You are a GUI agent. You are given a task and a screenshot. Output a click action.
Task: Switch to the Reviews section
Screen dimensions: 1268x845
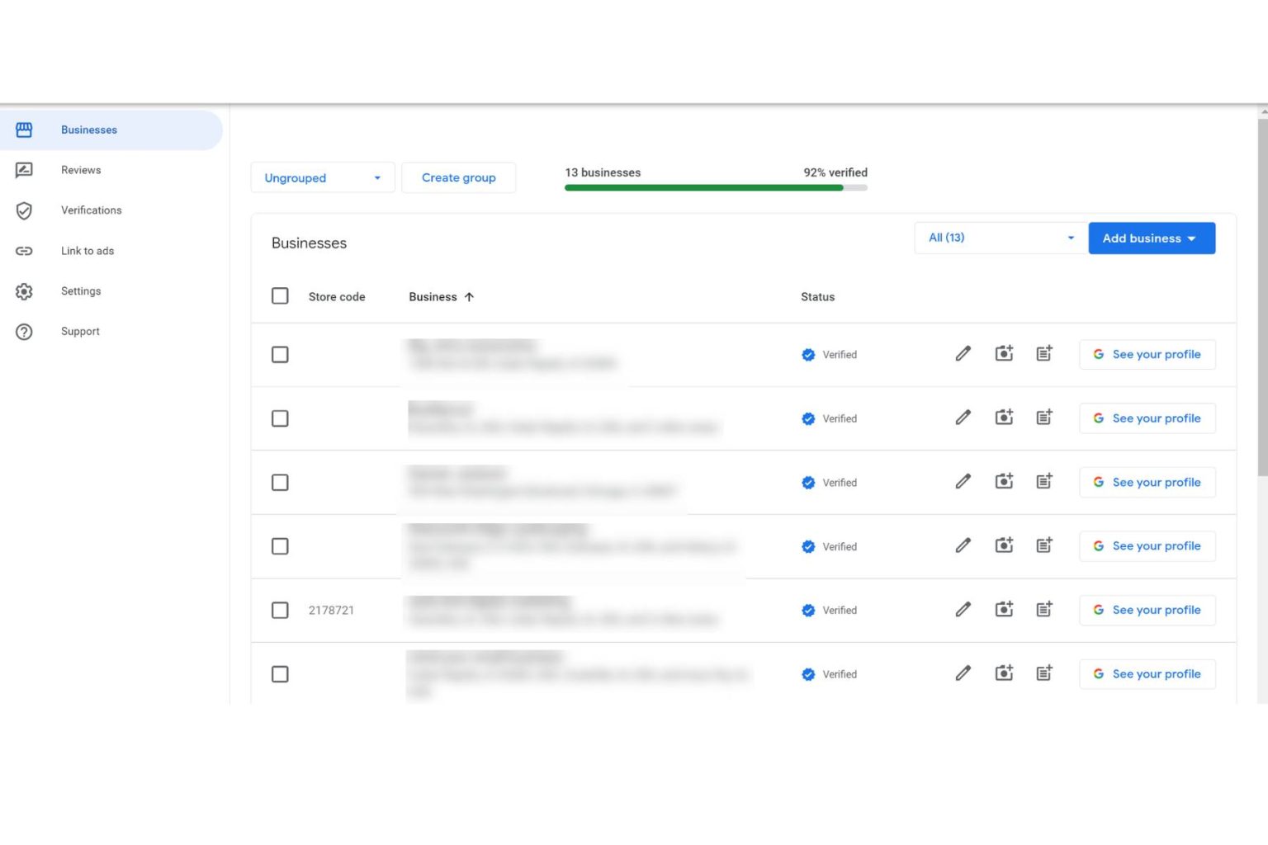(81, 170)
